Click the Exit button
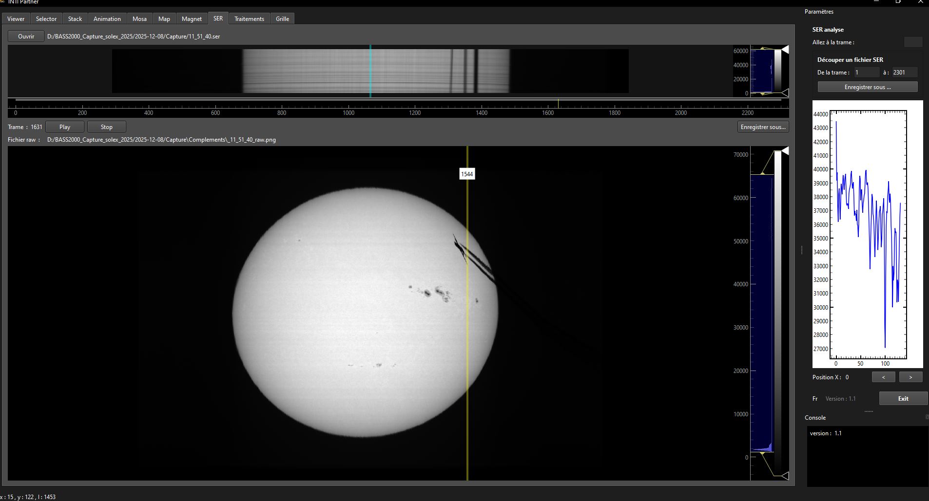The image size is (929, 501). pos(903,399)
